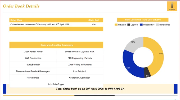Select the L&T Construction cell
This screenshot has width=180, height=100.
tap(33, 58)
